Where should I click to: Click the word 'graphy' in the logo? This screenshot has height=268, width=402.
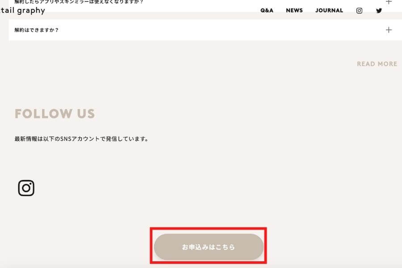31,11
